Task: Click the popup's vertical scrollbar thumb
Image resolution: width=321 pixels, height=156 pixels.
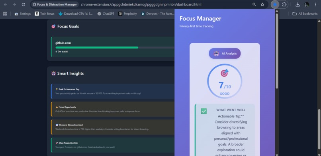Action: tap(277, 51)
